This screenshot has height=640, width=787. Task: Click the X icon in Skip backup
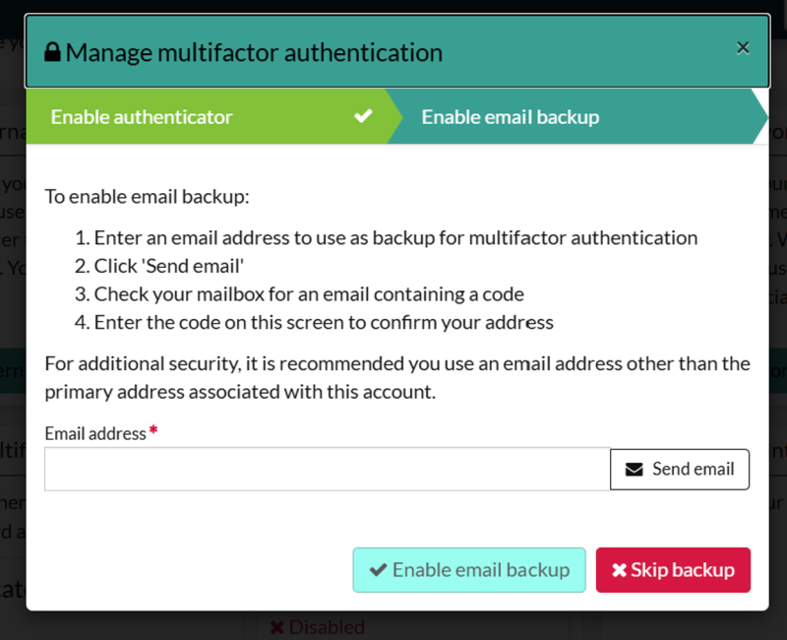coord(620,570)
